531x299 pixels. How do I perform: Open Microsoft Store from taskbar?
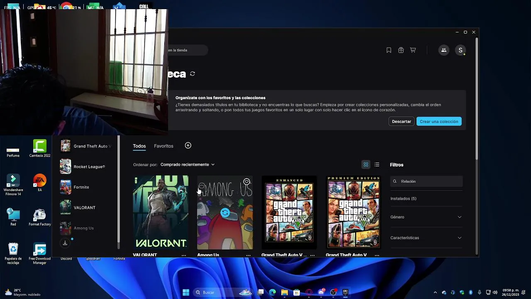297,292
